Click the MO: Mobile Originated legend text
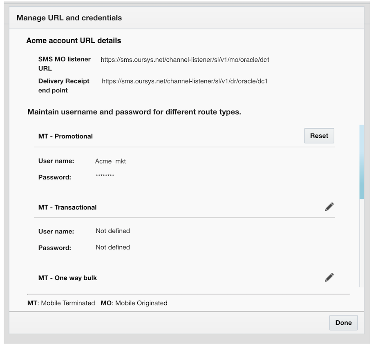 click(x=134, y=303)
